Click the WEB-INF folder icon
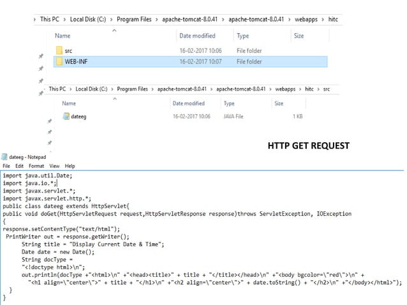This screenshot has height=305, width=407. tap(59, 61)
